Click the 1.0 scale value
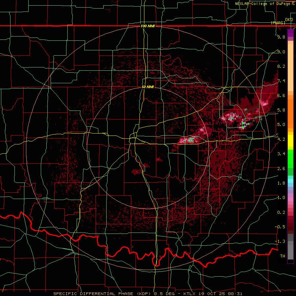The width and height of the screenshot is (296, 296). click(281, 198)
